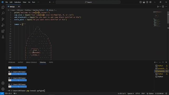Open the Extensions view
169x95 pixels.
3,31
